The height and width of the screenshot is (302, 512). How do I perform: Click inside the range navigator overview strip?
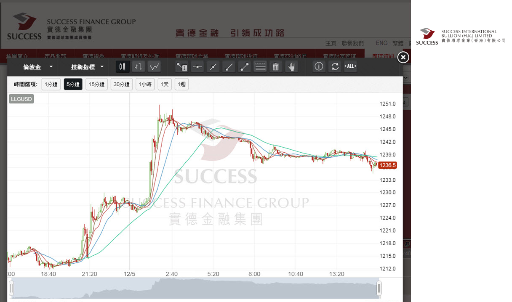coord(195,289)
